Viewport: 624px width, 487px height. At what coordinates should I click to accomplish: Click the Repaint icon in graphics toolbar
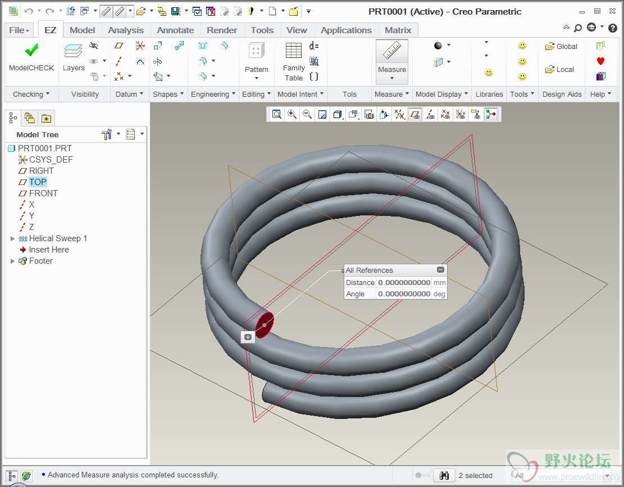[x=322, y=114]
